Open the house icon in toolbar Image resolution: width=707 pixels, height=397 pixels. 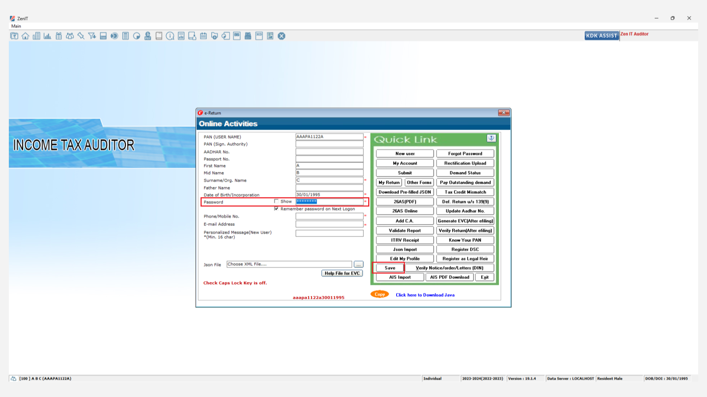point(25,36)
